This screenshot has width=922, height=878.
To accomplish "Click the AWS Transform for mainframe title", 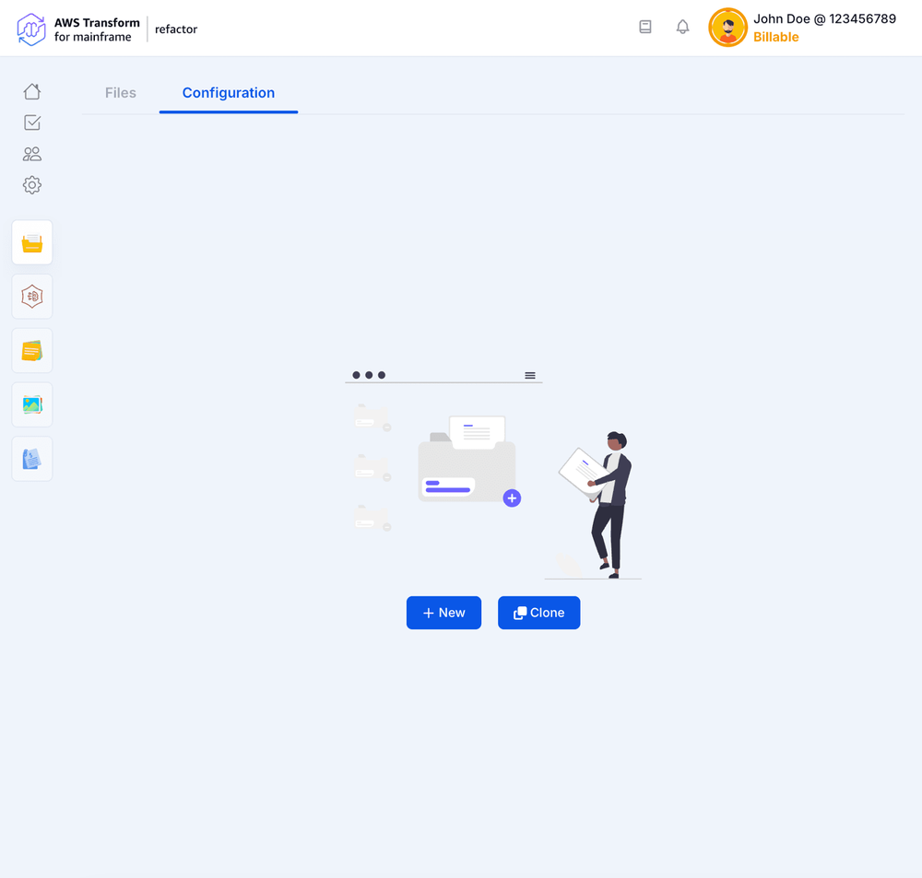I will (x=97, y=29).
